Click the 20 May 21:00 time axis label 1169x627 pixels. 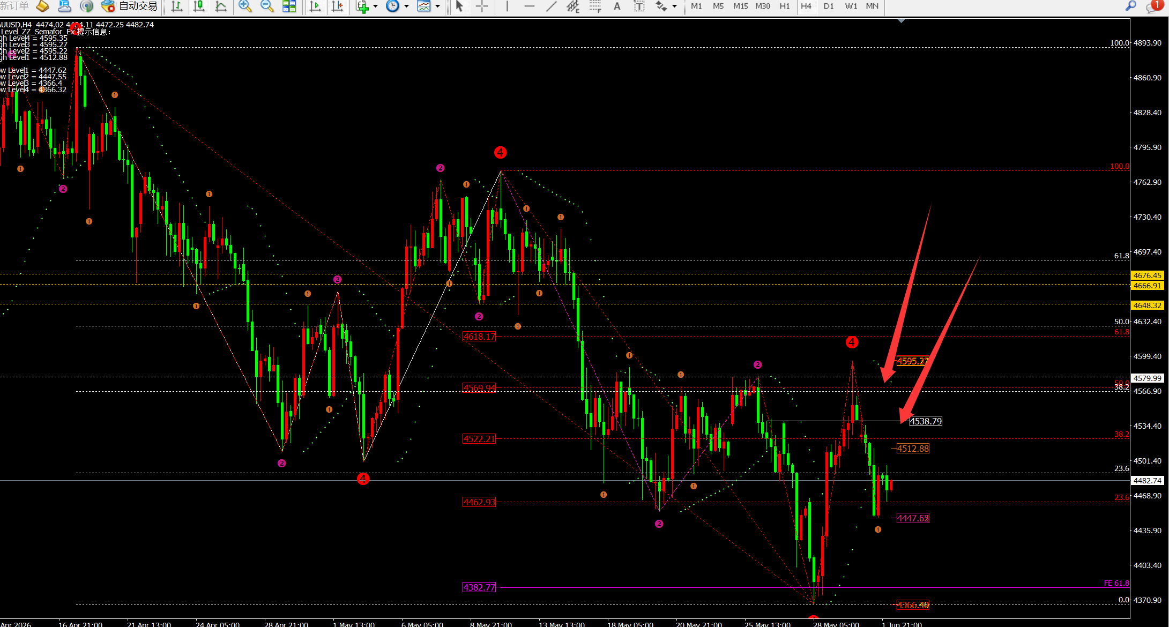(699, 624)
